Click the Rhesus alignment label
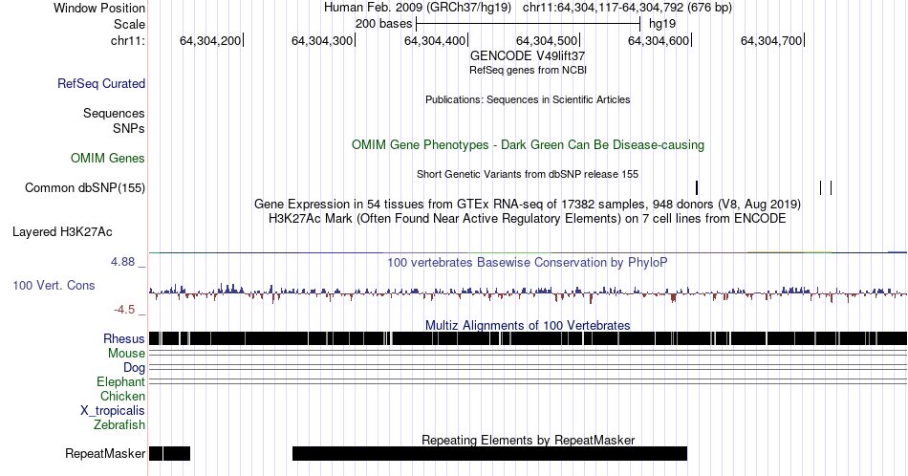 [x=124, y=338]
